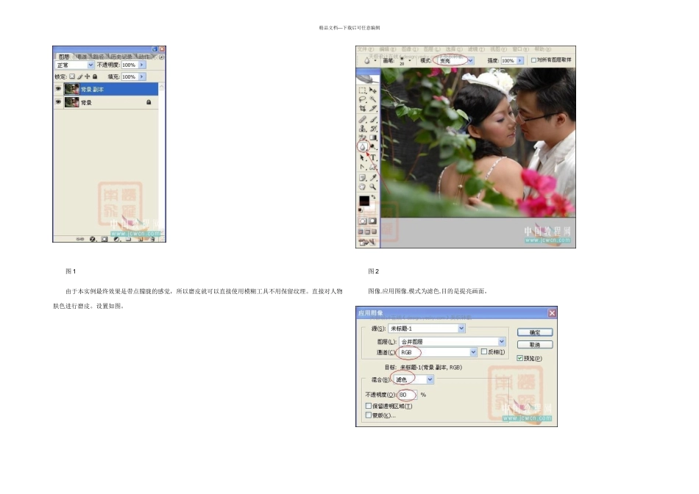Select the Lasso tool
The width and height of the screenshot is (699, 494).
363,99
